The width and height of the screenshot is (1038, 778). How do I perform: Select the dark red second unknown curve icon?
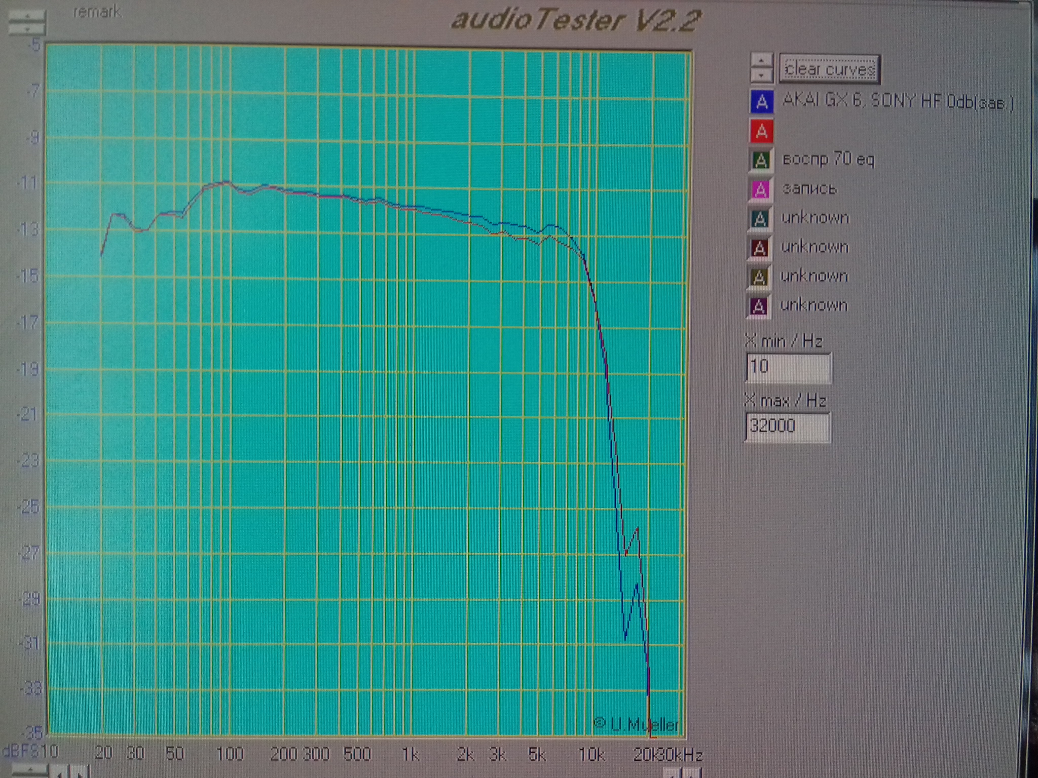759,248
